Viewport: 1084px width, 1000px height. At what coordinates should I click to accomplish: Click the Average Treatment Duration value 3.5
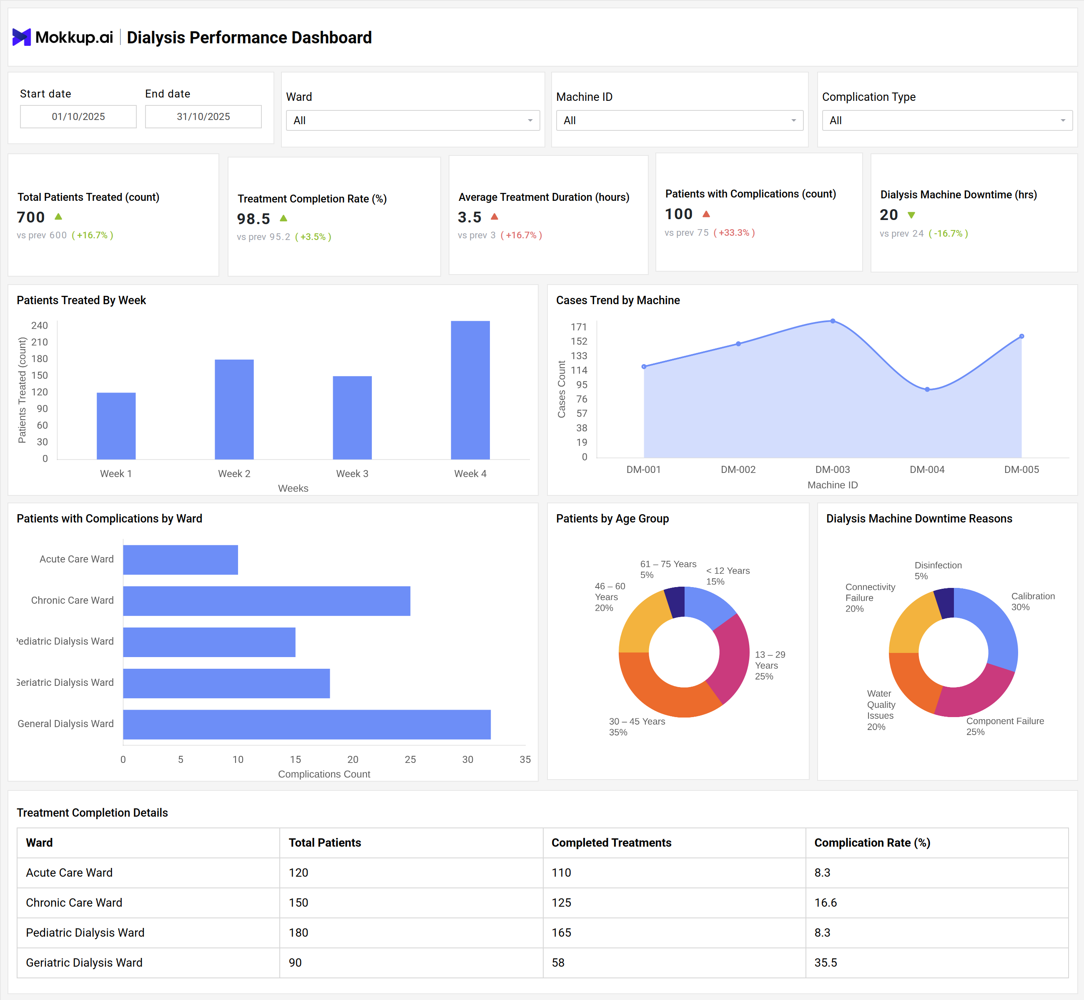click(469, 217)
